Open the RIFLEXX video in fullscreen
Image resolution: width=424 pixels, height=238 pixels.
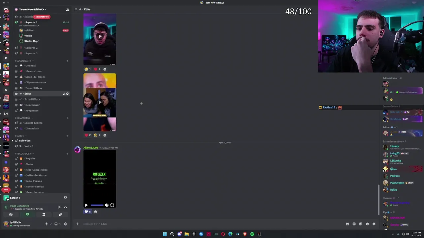tap(112, 205)
